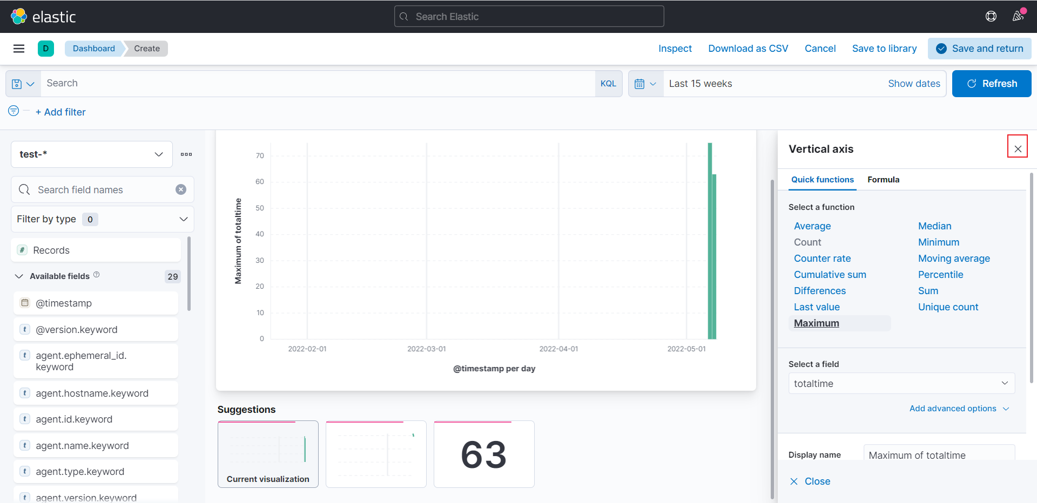
Task: Click the agent.name.keyword type icon
Action: (x=25, y=445)
